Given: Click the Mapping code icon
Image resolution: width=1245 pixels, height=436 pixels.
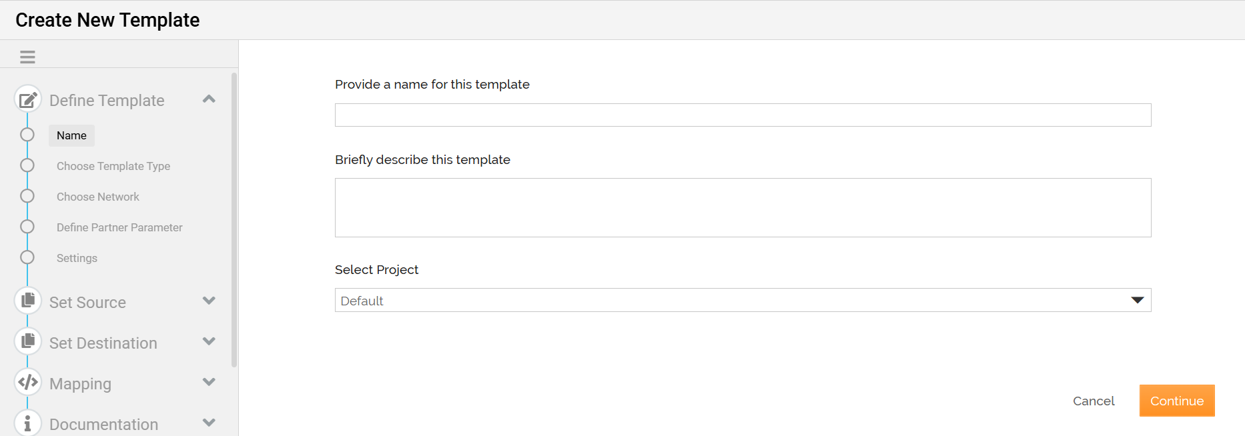Looking at the screenshot, I should click(x=28, y=382).
